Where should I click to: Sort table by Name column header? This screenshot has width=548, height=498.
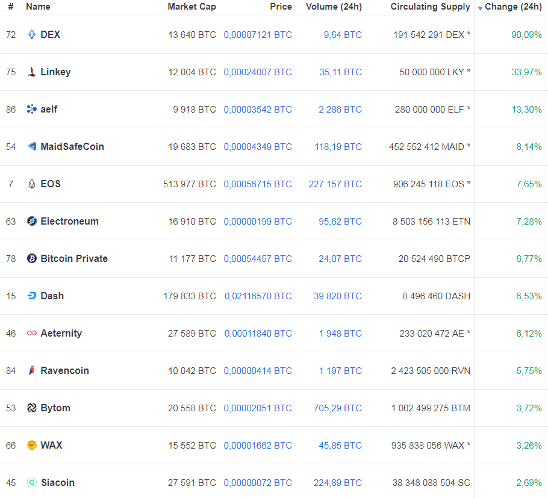tap(38, 7)
